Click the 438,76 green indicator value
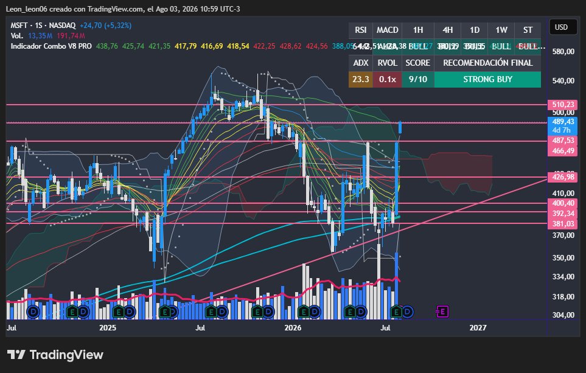The image size is (586, 373). click(x=107, y=46)
